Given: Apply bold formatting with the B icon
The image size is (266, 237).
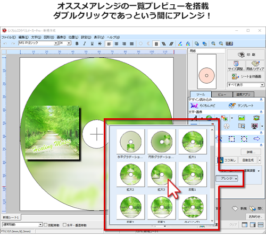Looking at the screenshot, I should pos(77,43).
